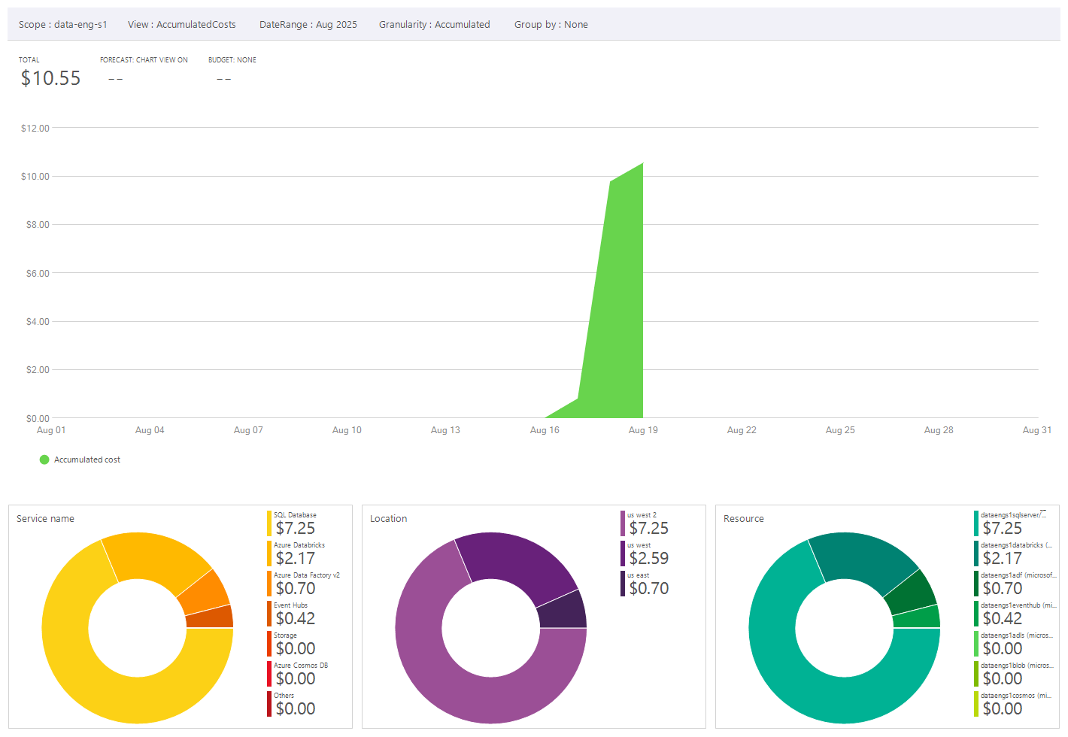Click the dataengs1sqlserver legend entry
This screenshot has width=1068, height=737.
tap(1011, 523)
